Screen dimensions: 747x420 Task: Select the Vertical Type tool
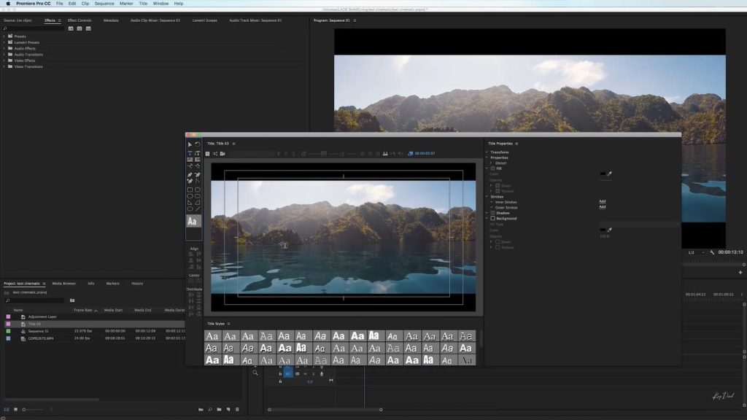[x=198, y=153]
